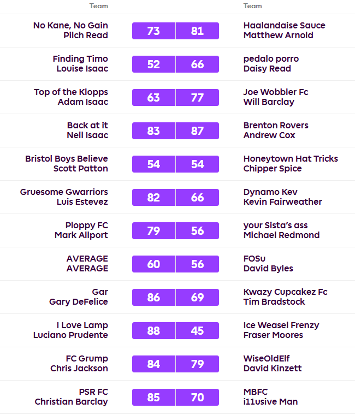Viewport: 355px width, 415px height.
Task: Select the 85–70 PSR FC match score
Action: pyautogui.click(x=175, y=397)
